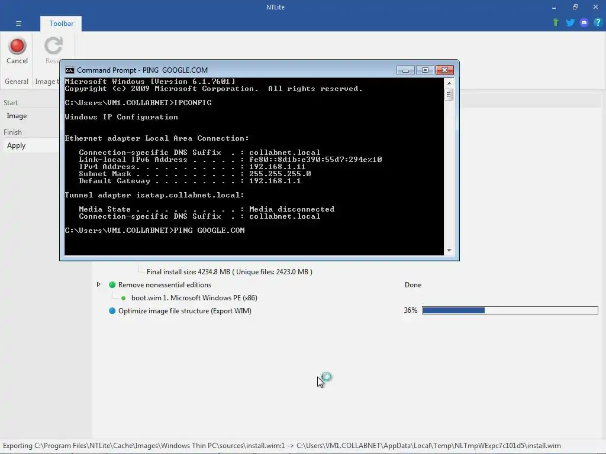Click the Command Prompt title bar icon
Viewport: 606px width, 454px height.
tap(70, 70)
